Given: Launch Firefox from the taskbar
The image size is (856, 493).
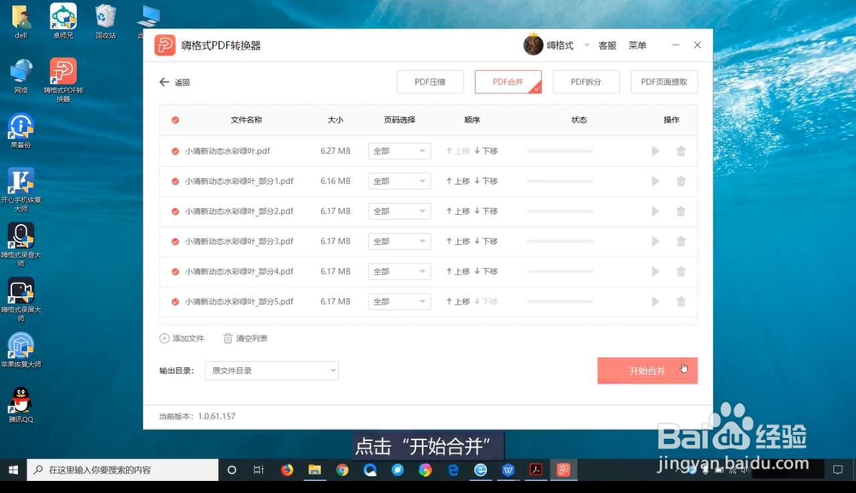Looking at the screenshot, I should 287,470.
